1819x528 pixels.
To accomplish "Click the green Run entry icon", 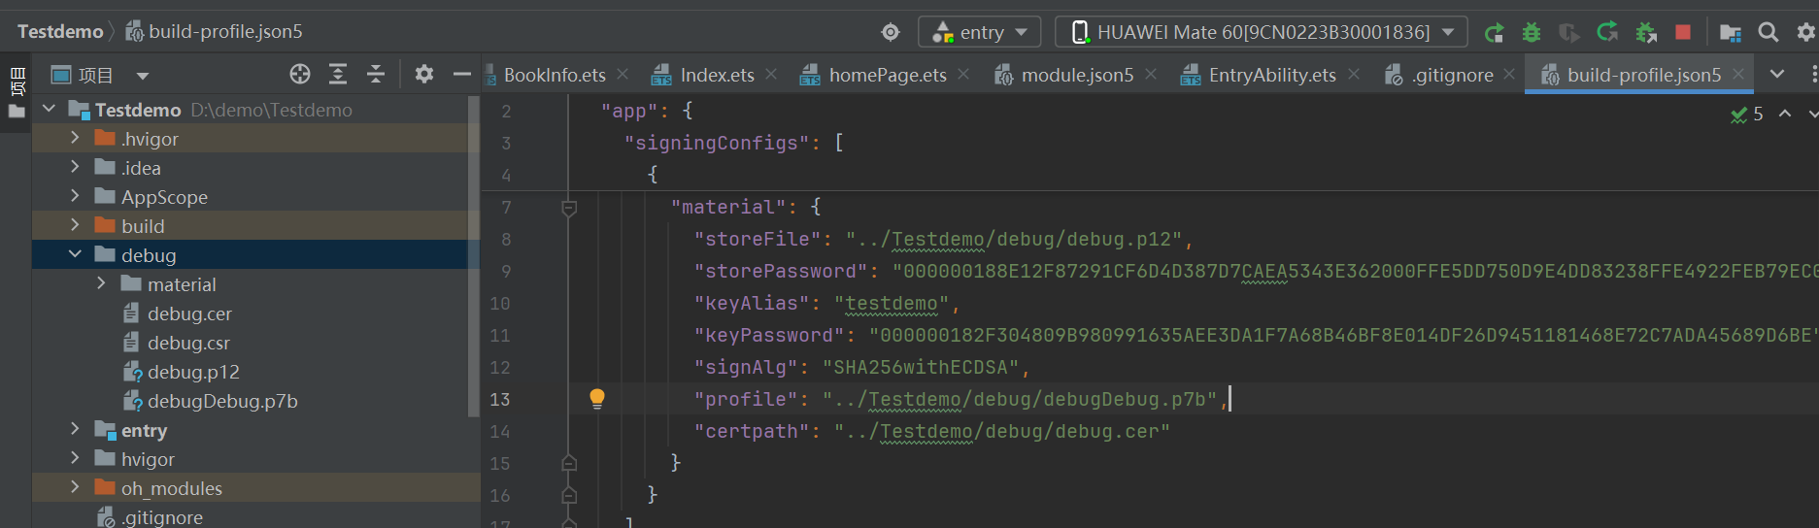I will (1494, 33).
